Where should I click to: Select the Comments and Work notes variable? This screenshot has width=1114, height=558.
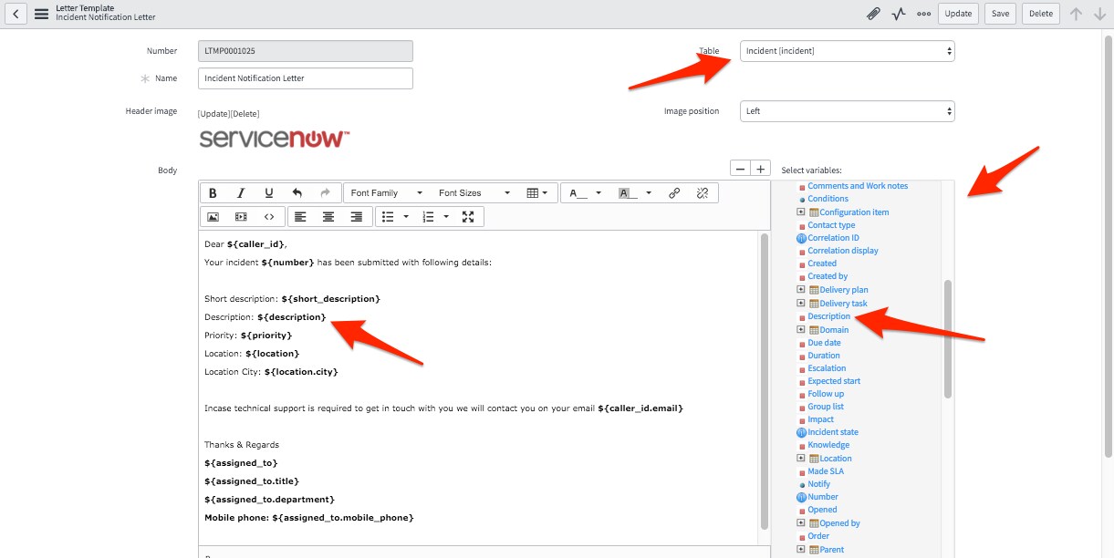pyautogui.click(x=858, y=186)
